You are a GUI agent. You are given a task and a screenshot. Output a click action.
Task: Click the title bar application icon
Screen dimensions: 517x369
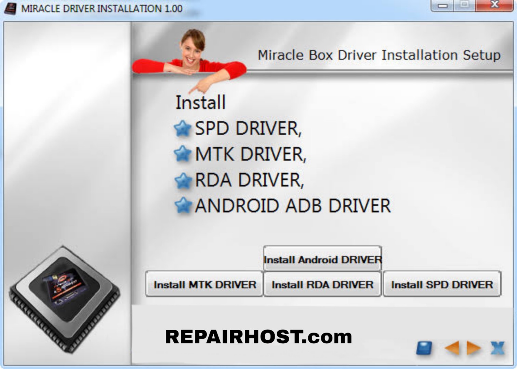coord(10,8)
